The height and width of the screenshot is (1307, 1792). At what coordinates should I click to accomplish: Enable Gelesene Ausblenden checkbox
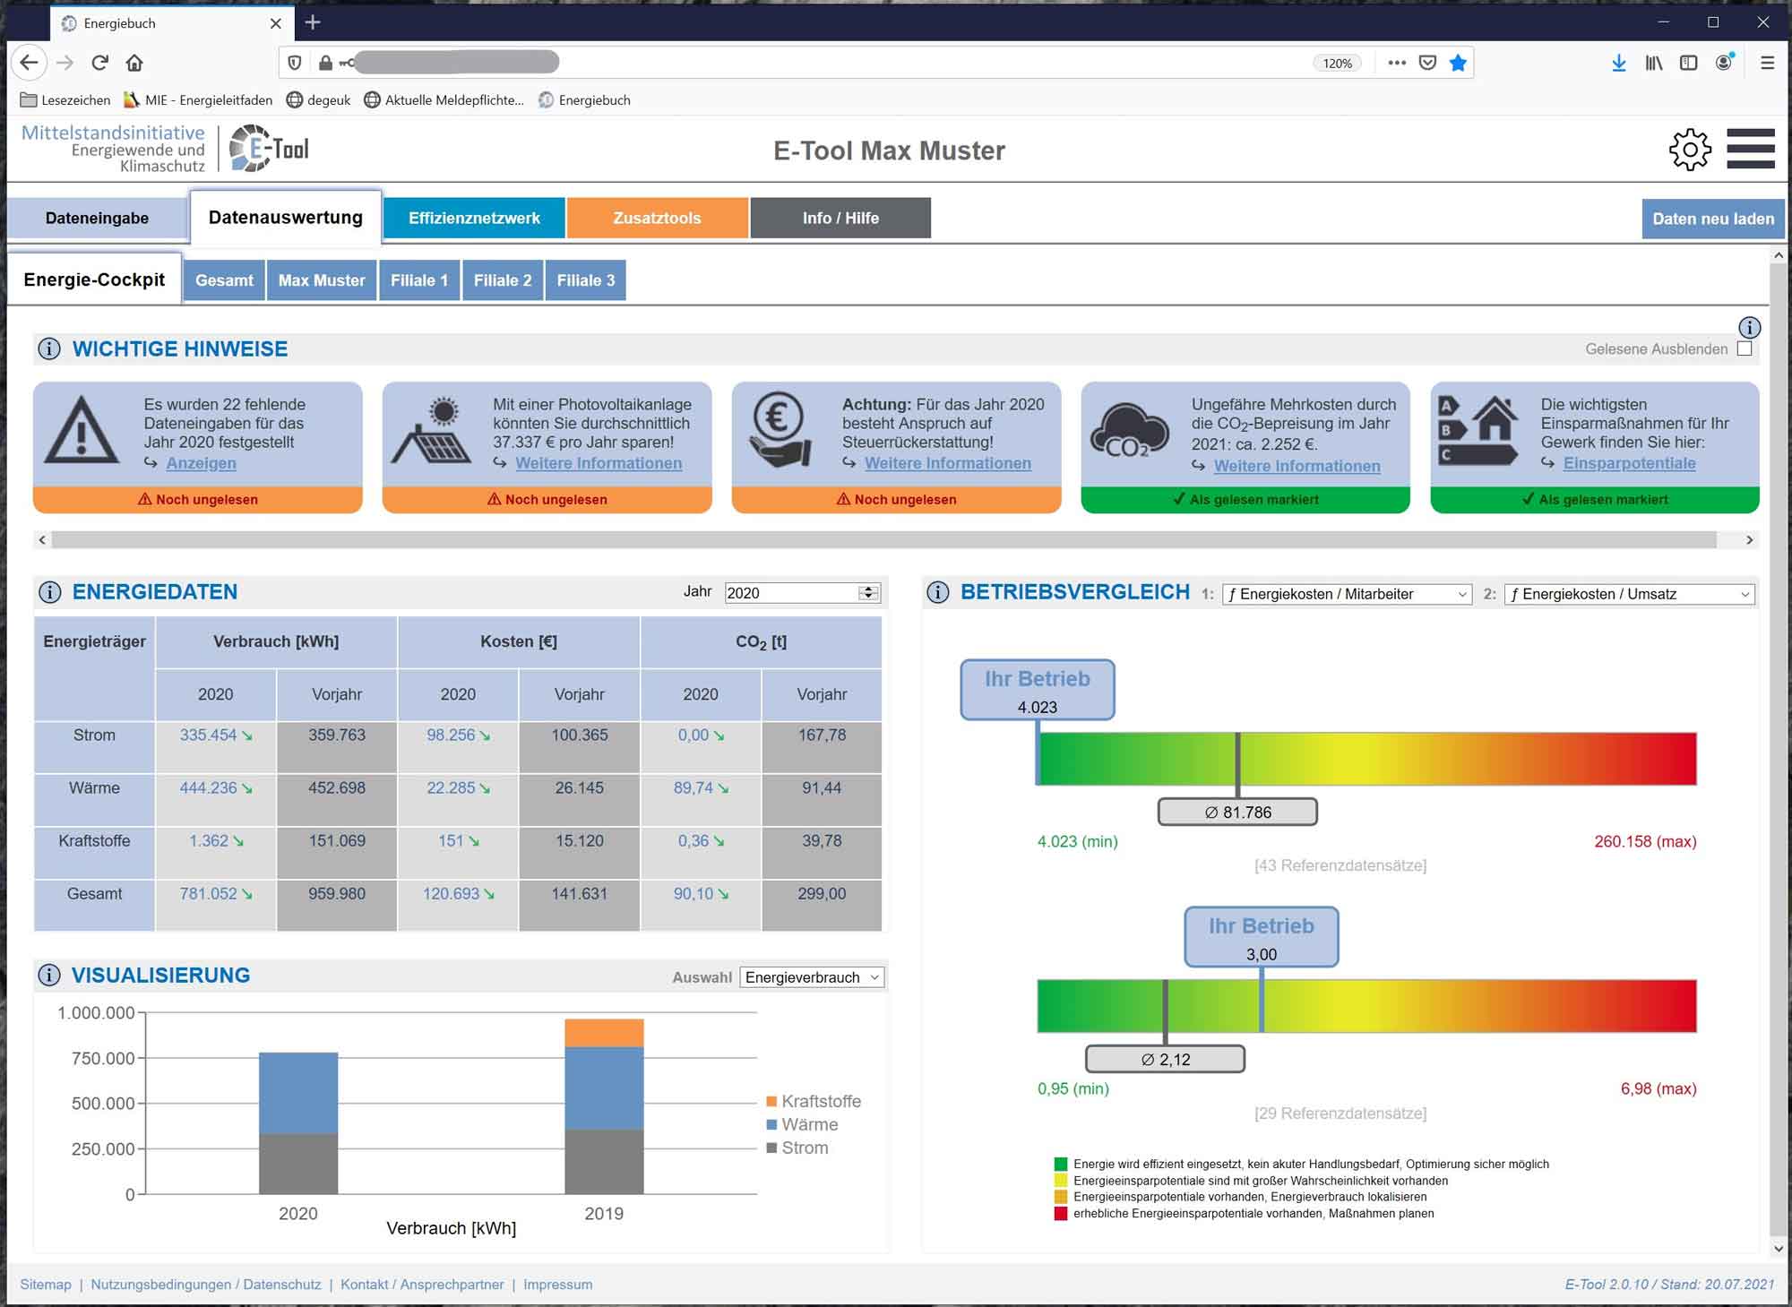(1744, 348)
